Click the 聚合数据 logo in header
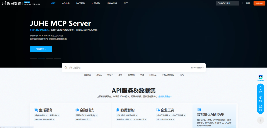Image resolution: width=267 pixels, height=128 pixels. [x=12, y=3]
